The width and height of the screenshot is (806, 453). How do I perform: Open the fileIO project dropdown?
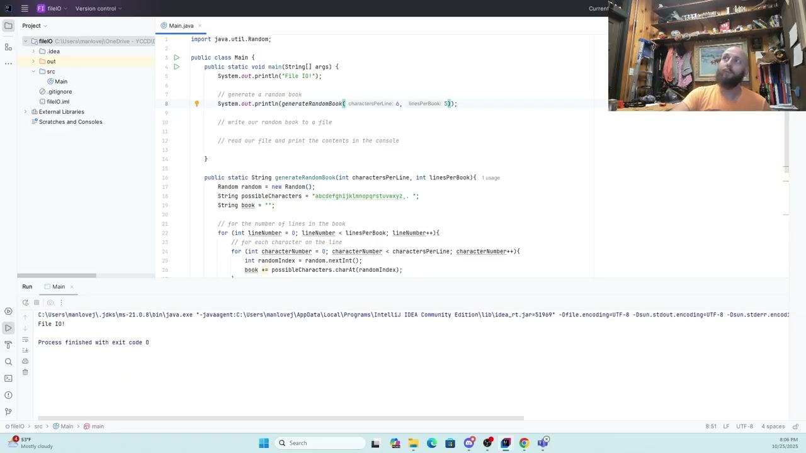tap(52, 8)
